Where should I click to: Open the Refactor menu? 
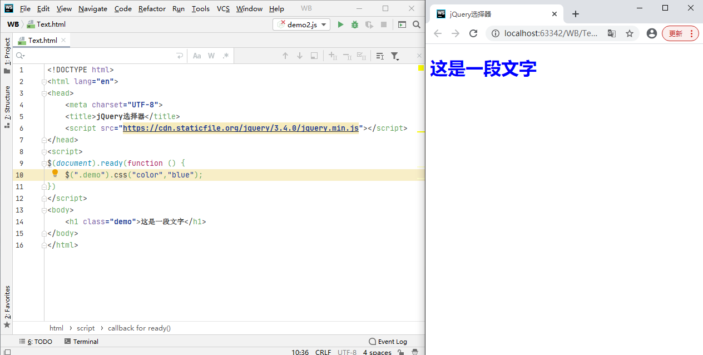tap(152, 8)
